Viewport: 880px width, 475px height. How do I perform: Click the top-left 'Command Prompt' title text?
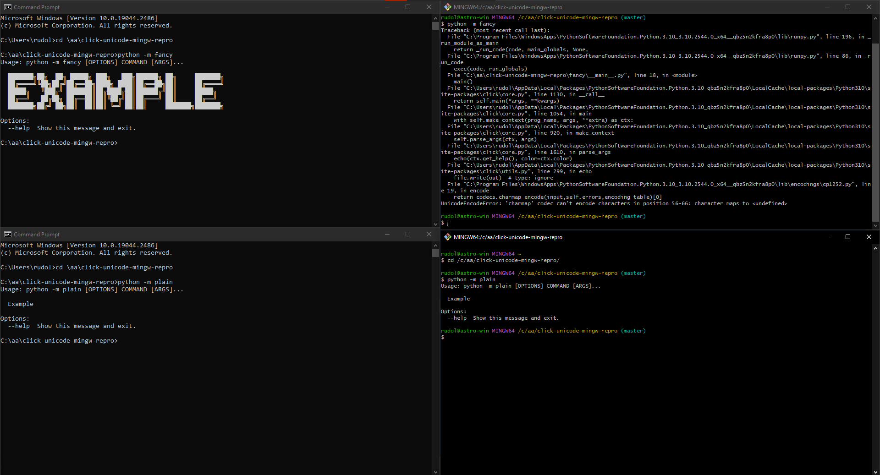tap(37, 7)
